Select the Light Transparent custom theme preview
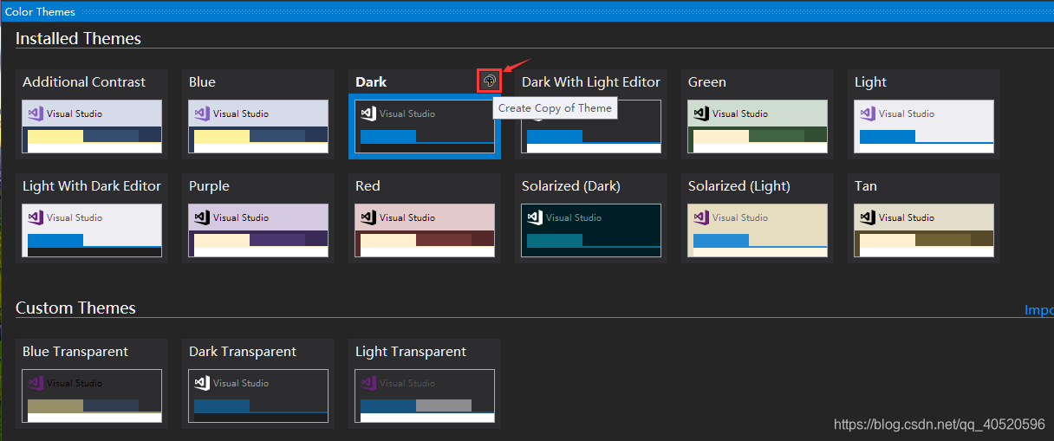1054x441 pixels. click(x=425, y=396)
